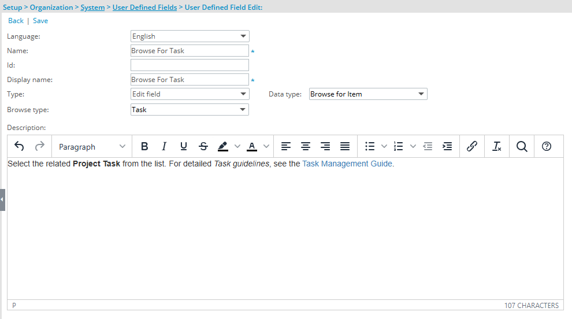Open the Paragraph style dropdown
Screen dimensions: 572x319
[x=92, y=147]
